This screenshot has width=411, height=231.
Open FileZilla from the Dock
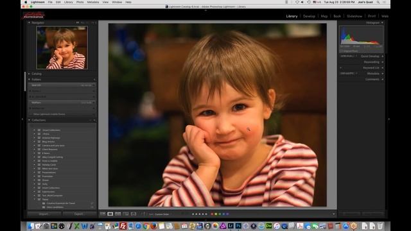pos(123,226)
